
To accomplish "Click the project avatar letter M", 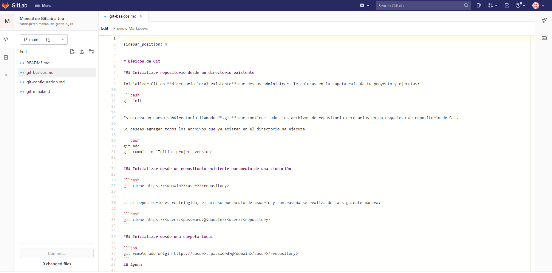I will pos(7,21).
